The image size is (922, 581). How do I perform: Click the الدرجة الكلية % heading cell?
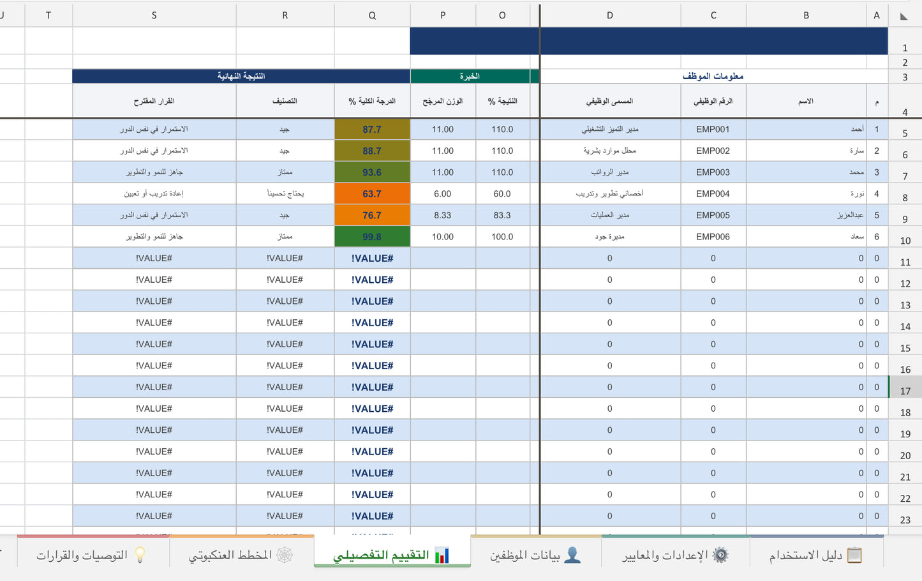pos(372,101)
